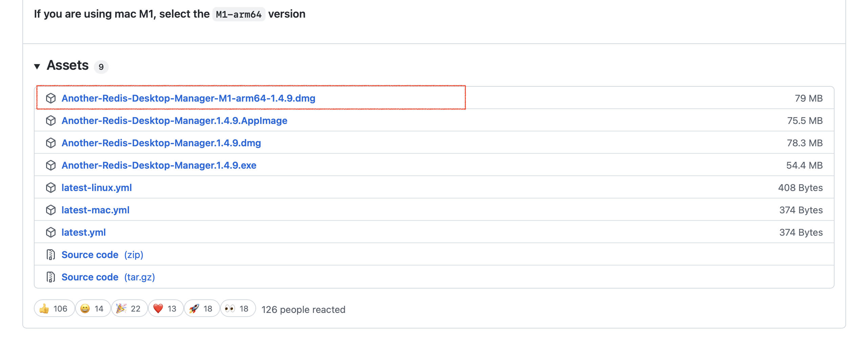The image size is (863, 340).
Task: Toggle the party popper reaction
Action: (x=129, y=309)
